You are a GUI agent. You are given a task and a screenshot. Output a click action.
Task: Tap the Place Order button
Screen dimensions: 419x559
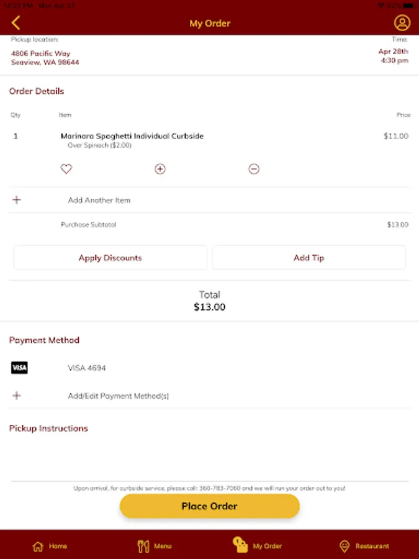pos(209,506)
